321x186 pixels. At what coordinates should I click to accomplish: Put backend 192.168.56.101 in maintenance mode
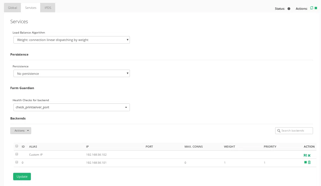tap(306, 162)
